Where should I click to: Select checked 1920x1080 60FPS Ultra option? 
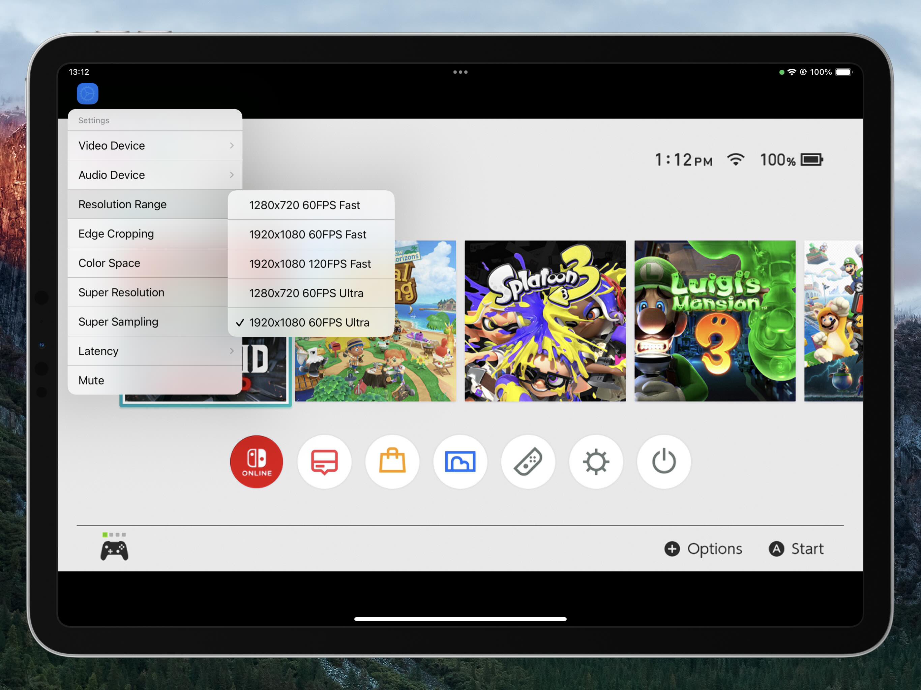tap(311, 322)
